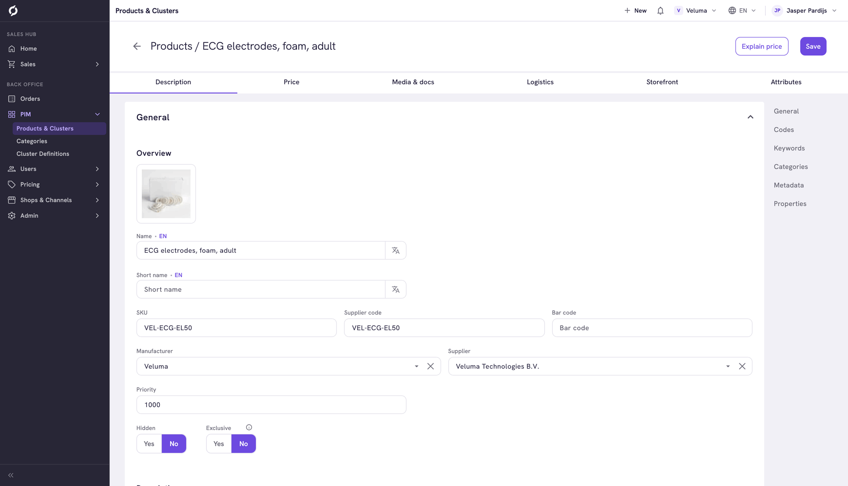Save the product
This screenshot has height=486, width=848.
tap(813, 46)
